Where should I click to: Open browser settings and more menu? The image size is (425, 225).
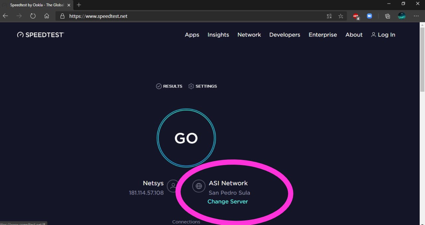point(416,16)
